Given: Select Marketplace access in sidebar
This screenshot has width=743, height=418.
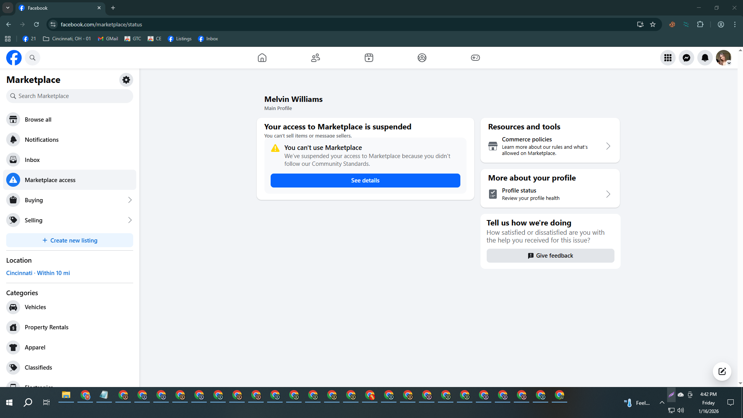Looking at the screenshot, I should click(x=70, y=180).
